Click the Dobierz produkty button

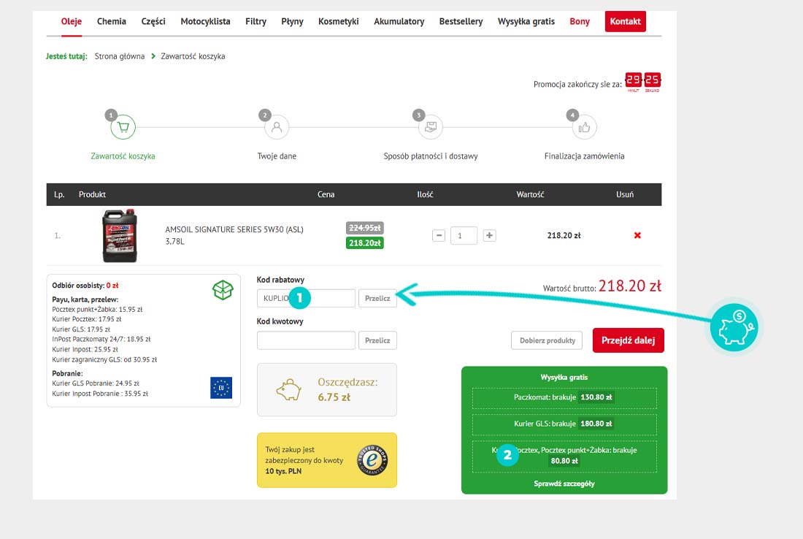pyautogui.click(x=547, y=340)
